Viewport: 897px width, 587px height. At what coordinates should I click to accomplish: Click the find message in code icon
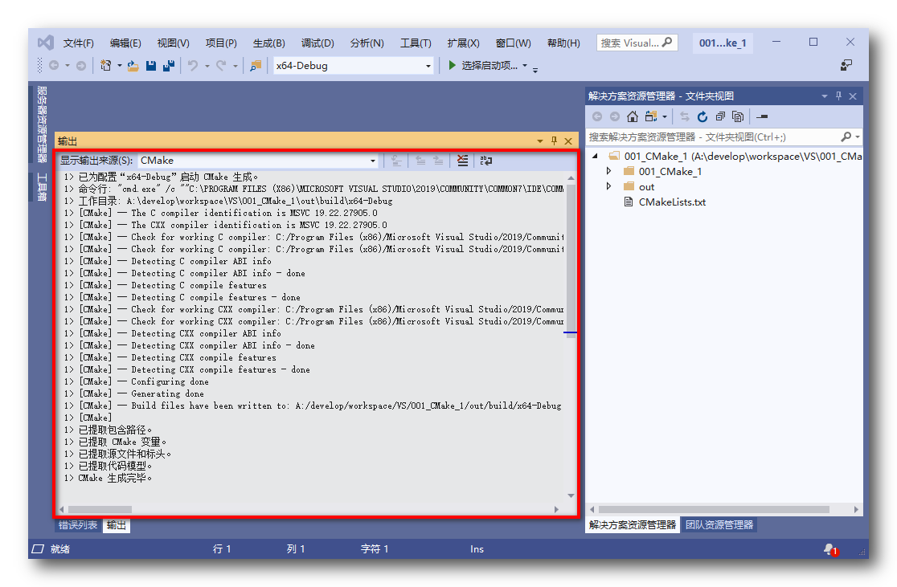click(x=396, y=161)
